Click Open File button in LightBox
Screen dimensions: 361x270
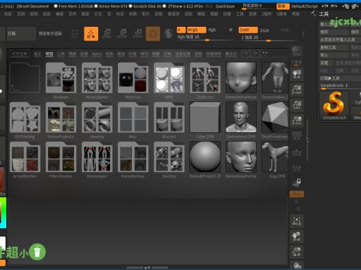point(20,54)
